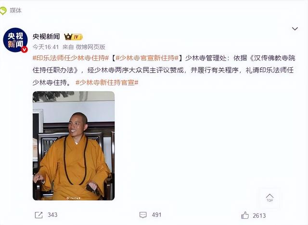The height and width of the screenshot is (225, 308).
Task: Enlarge the monk photo thumbnail
Action: tap(74, 146)
